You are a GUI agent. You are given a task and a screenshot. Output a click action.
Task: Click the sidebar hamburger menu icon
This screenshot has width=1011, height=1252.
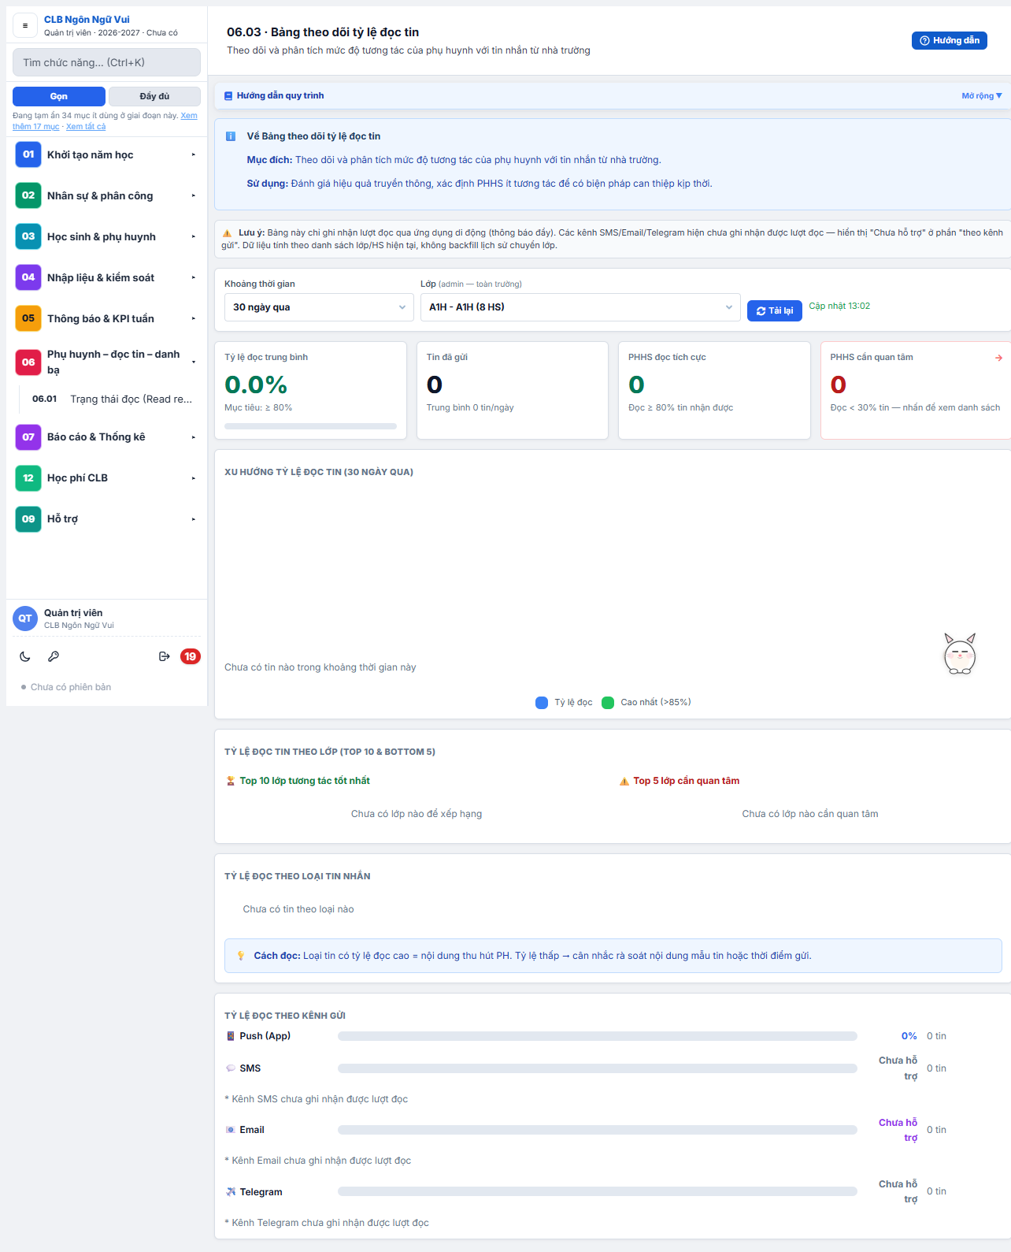(25, 25)
